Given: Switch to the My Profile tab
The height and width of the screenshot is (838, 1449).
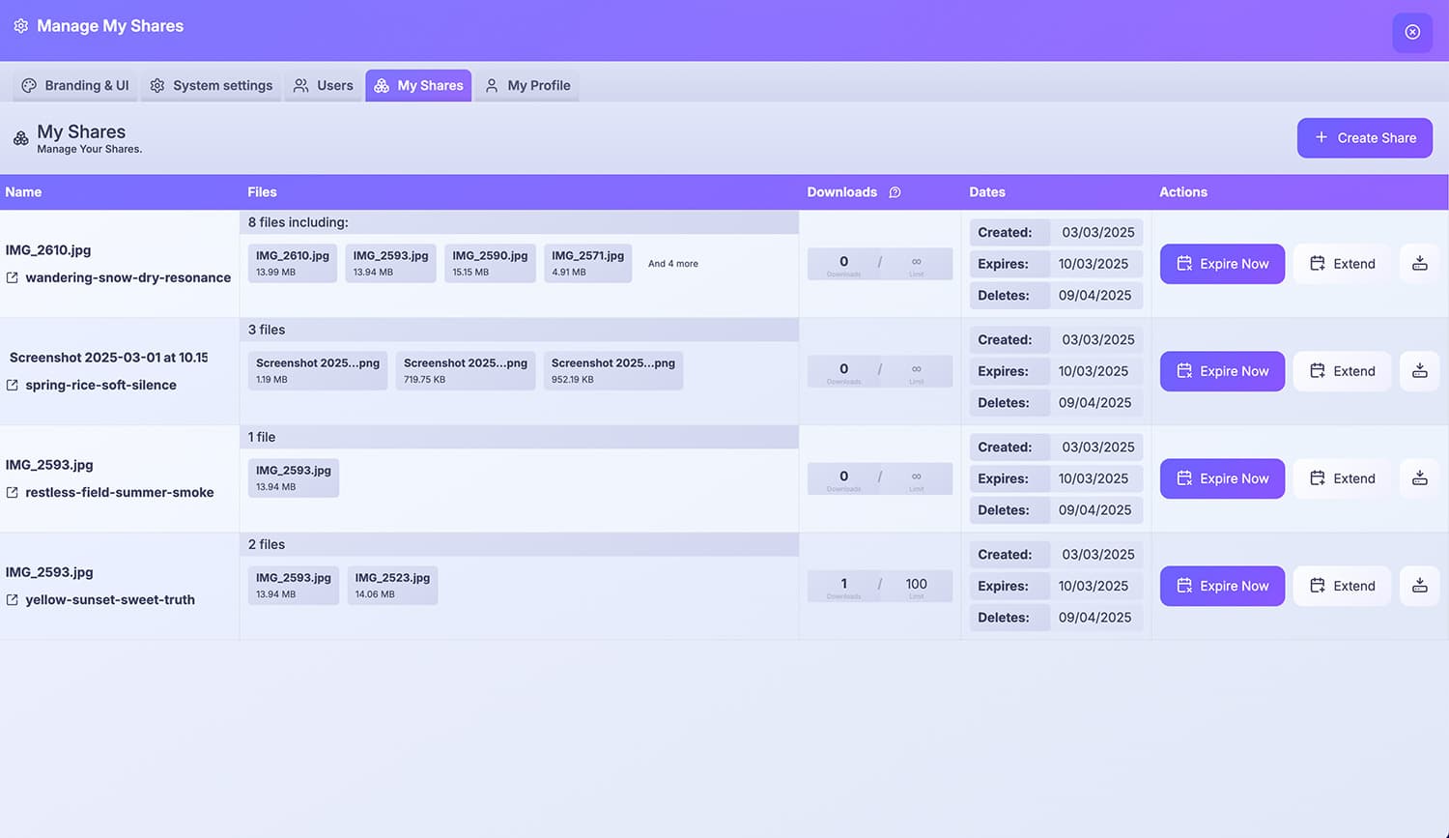Looking at the screenshot, I should (526, 85).
